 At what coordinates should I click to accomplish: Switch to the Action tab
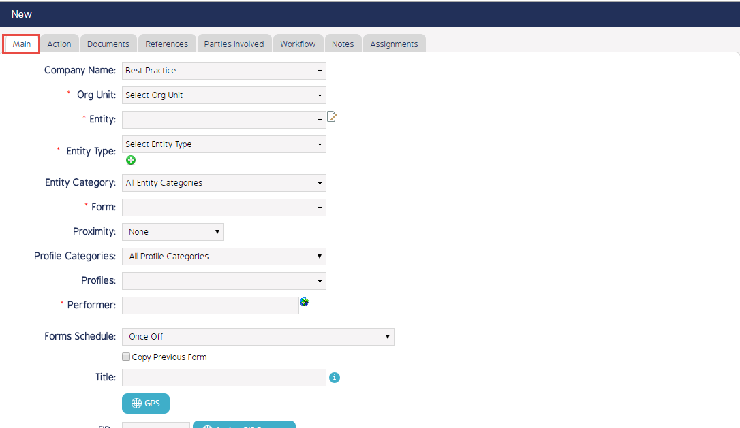coord(59,44)
